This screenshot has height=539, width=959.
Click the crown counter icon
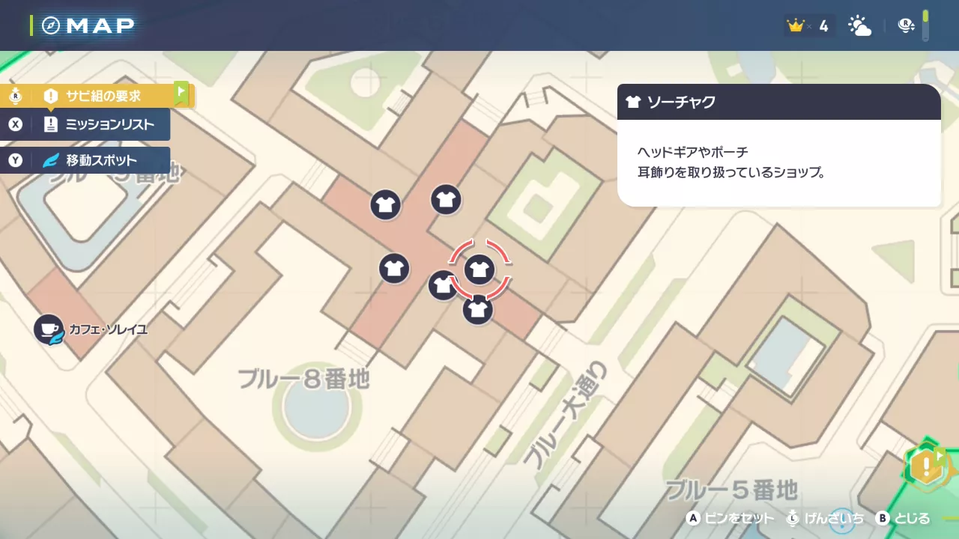[796, 25]
